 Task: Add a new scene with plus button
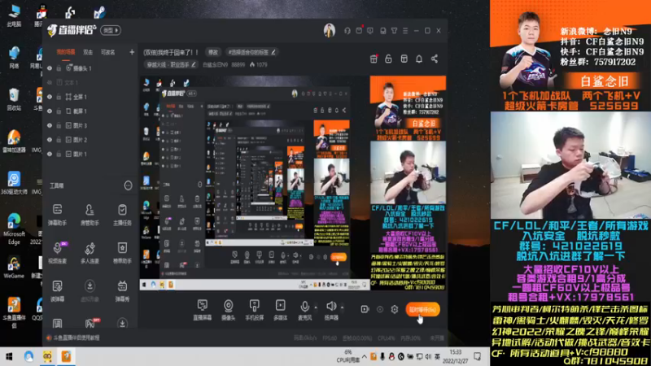click(x=132, y=52)
